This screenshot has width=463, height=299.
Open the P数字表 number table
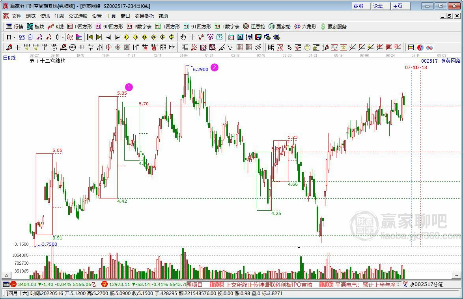pyautogui.click(x=139, y=26)
